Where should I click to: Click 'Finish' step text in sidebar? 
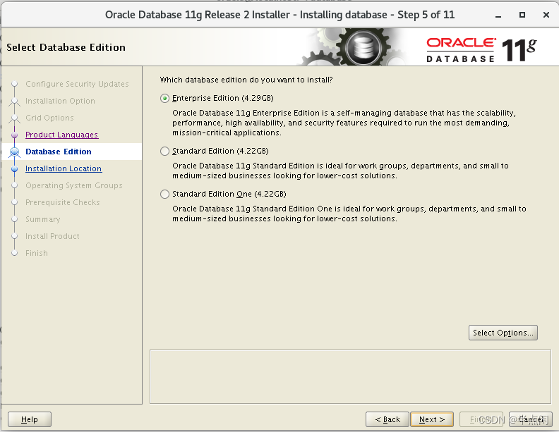coord(37,253)
